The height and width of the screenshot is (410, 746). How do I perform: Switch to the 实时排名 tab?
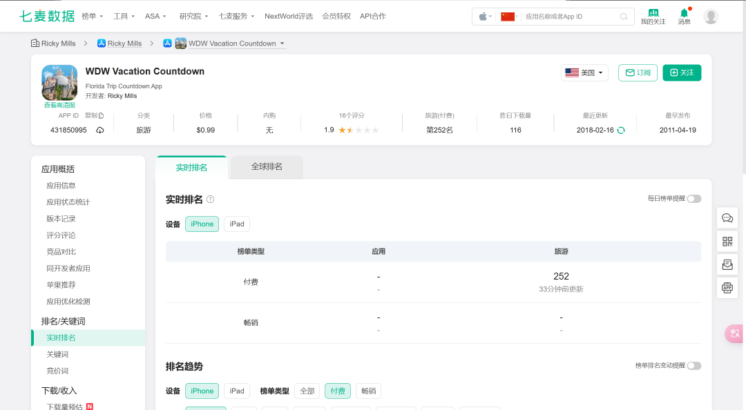point(191,168)
